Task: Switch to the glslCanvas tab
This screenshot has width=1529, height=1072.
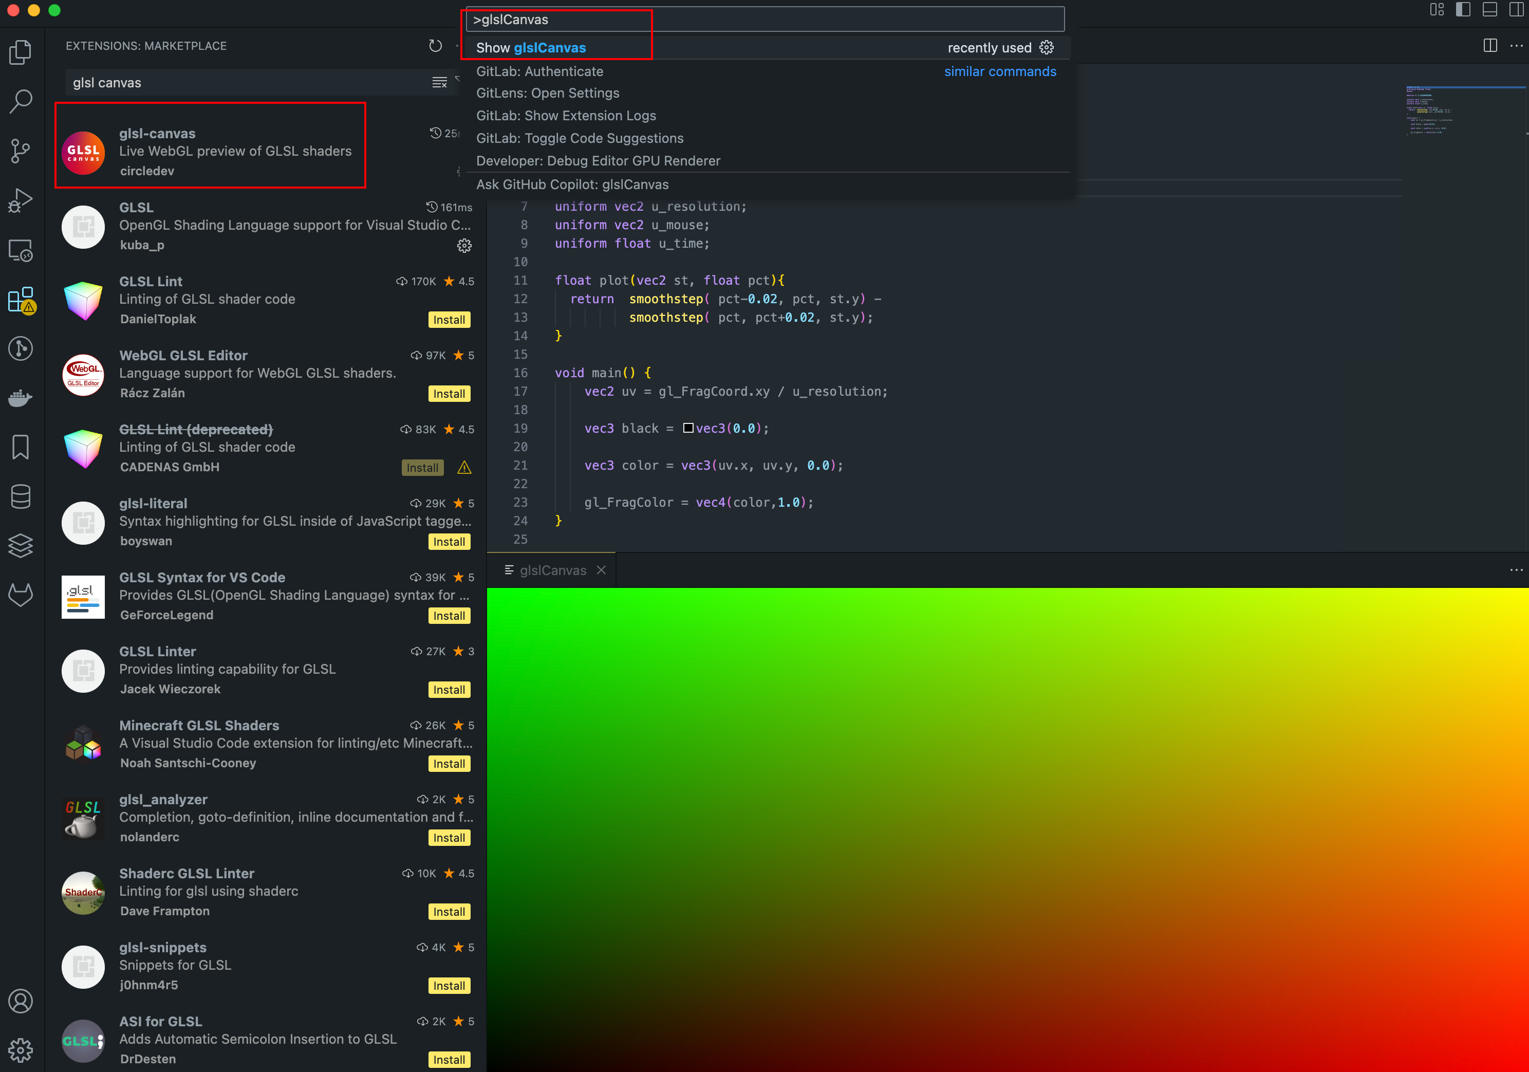Action: (x=551, y=569)
